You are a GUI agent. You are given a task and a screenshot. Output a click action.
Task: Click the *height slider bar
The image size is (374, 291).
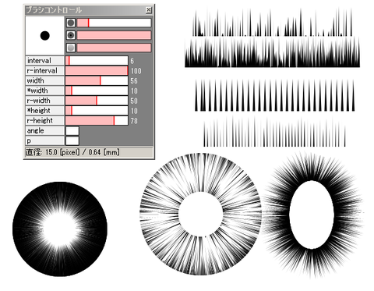pos(97,111)
